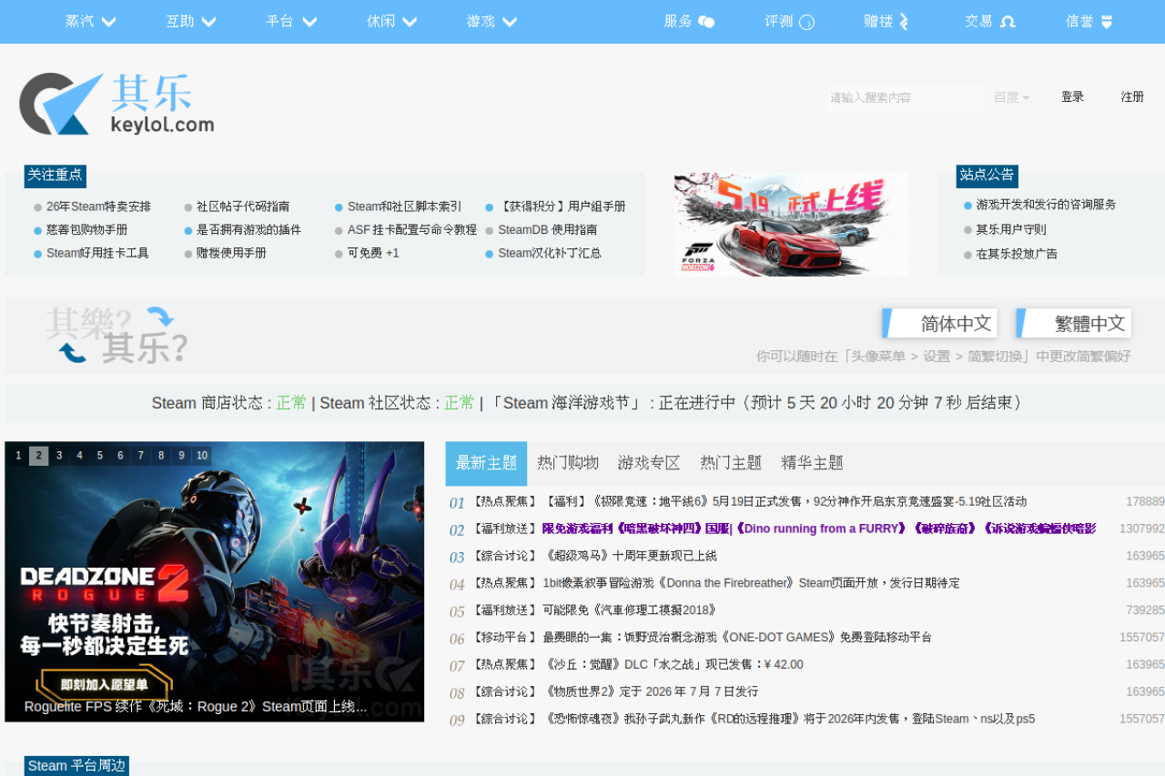Select slide number 7 of carousel
Image resolution: width=1165 pixels, height=776 pixels.
[141, 456]
